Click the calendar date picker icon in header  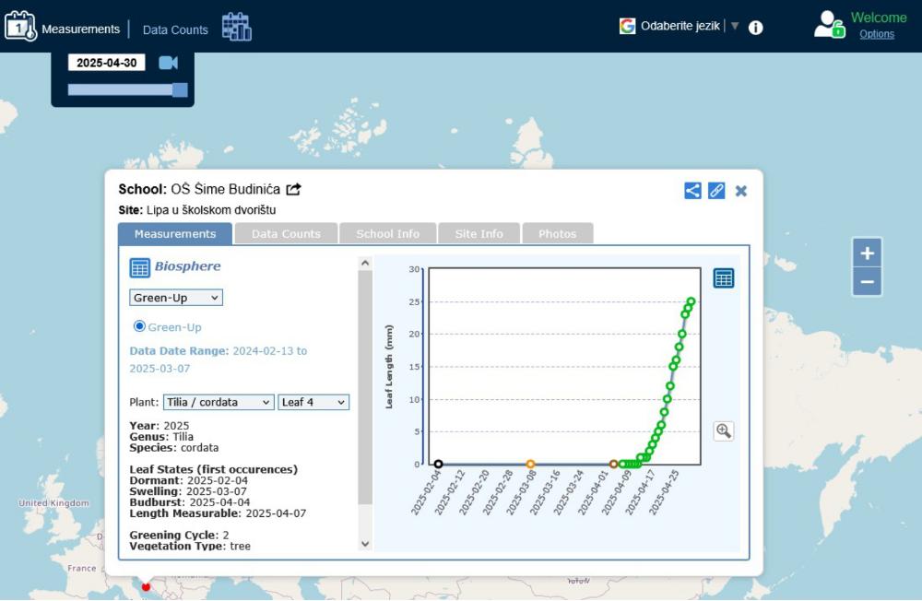(236, 27)
